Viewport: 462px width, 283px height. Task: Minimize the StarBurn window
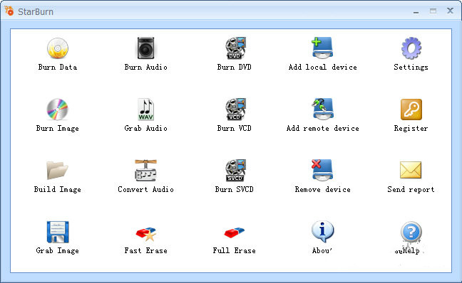(x=416, y=11)
